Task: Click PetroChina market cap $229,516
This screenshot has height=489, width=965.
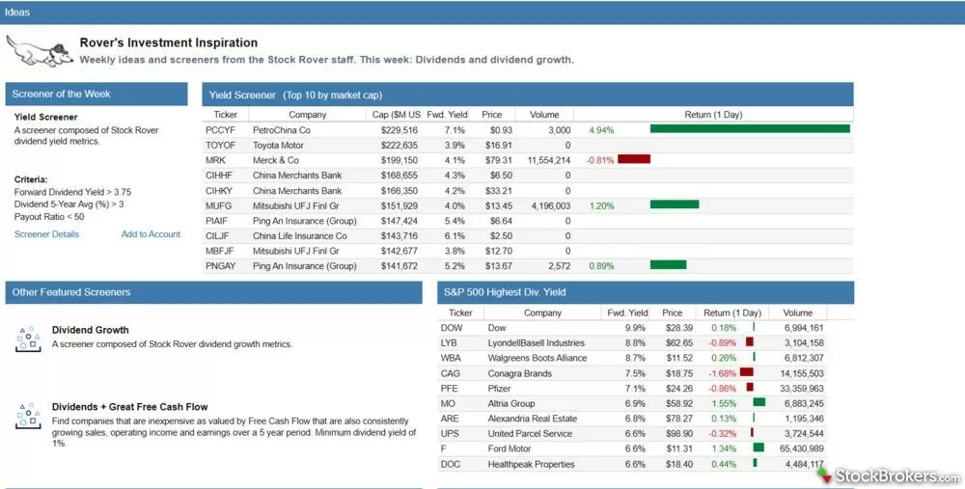Action: [399, 130]
